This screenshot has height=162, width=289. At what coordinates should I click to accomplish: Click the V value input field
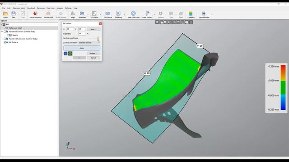[82, 29]
